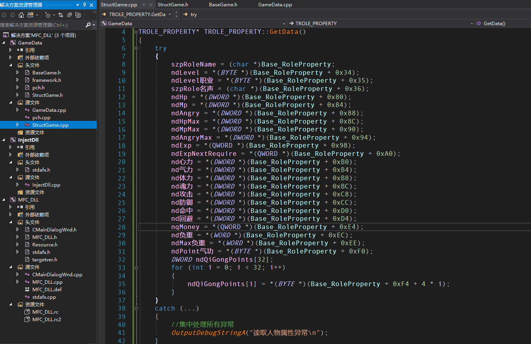The image size is (531, 344).
Task: Open search options dropdown beside magnifier
Action: click(94, 25)
